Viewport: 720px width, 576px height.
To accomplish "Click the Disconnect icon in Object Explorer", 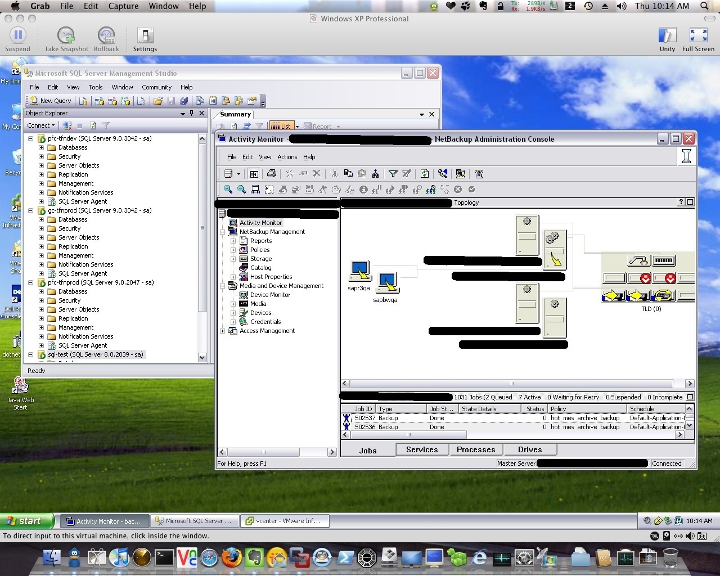I will [67, 125].
